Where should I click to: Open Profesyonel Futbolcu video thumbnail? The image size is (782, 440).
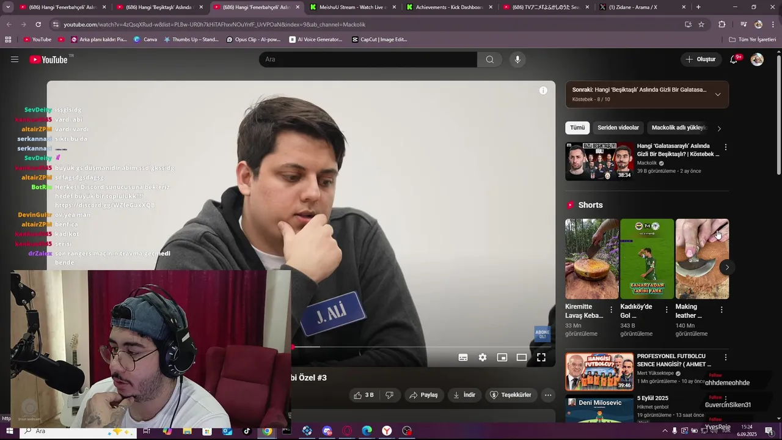[x=600, y=372]
